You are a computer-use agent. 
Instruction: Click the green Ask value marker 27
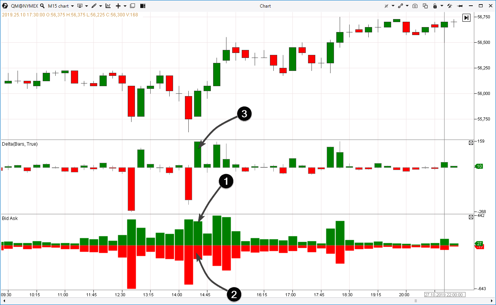tap(479, 243)
